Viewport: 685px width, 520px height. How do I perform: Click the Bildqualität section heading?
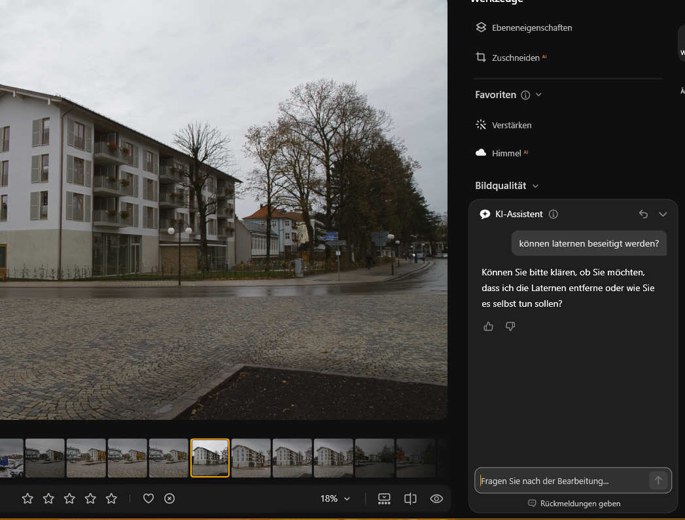pyautogui.click(x=501, y=186)
